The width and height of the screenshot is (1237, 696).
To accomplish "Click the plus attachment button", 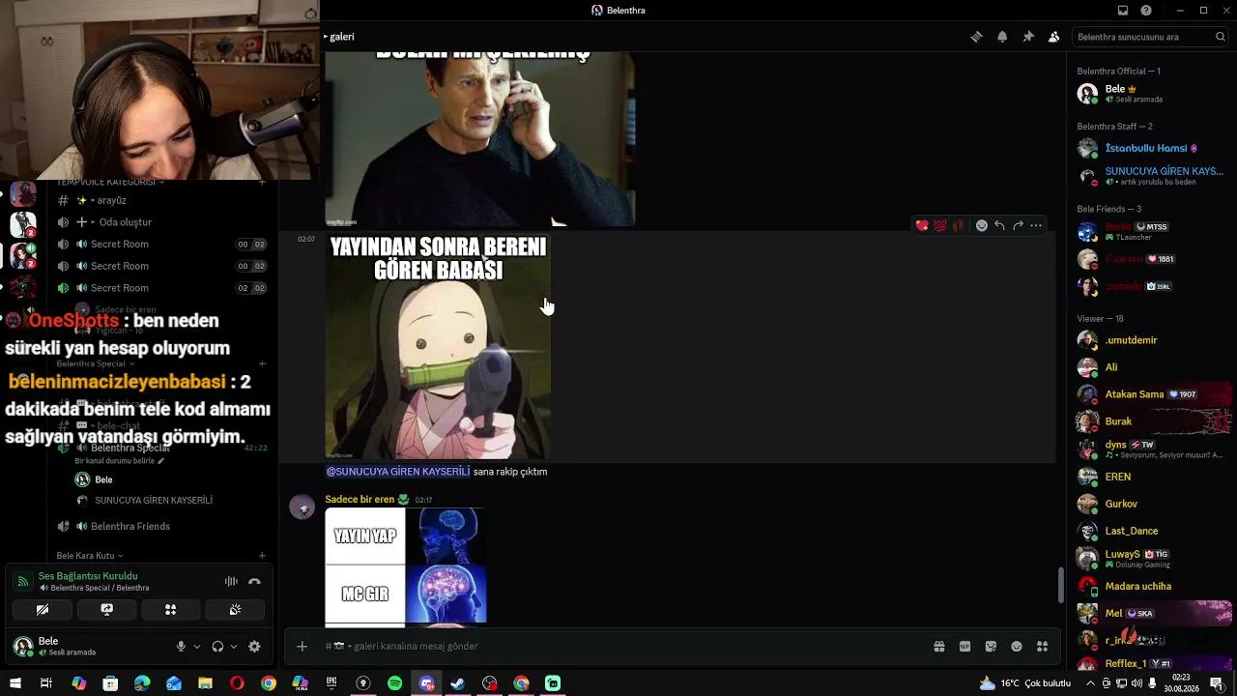I will tap(302, 646).
